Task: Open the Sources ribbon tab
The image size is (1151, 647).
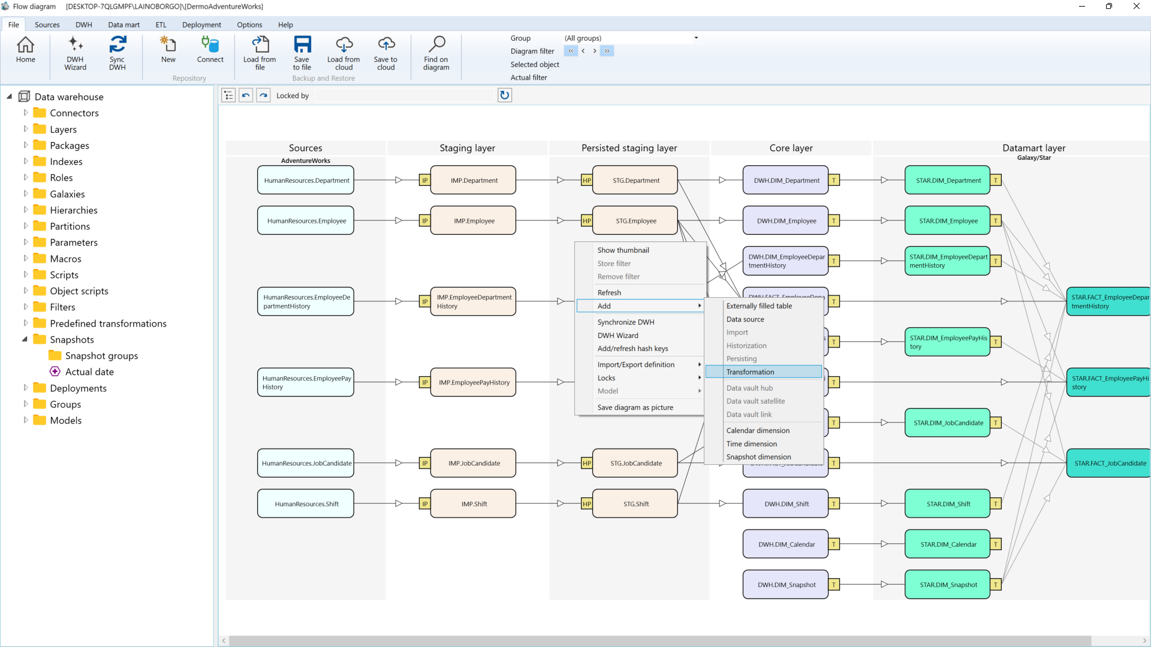Action: (x=47, y=25)
